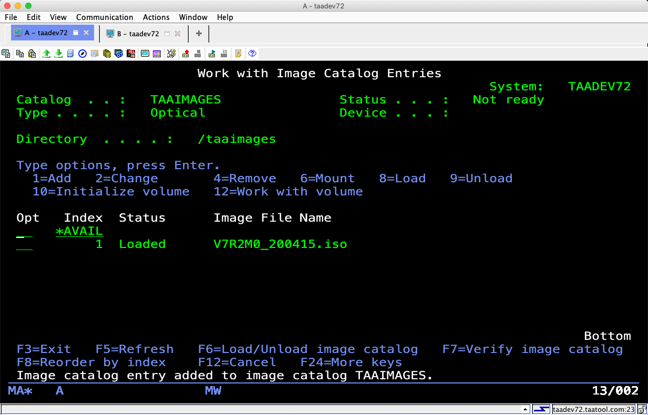Click the red dot record macro icon
The width and height of the screenshot is (648, 415).
point(186,53)
